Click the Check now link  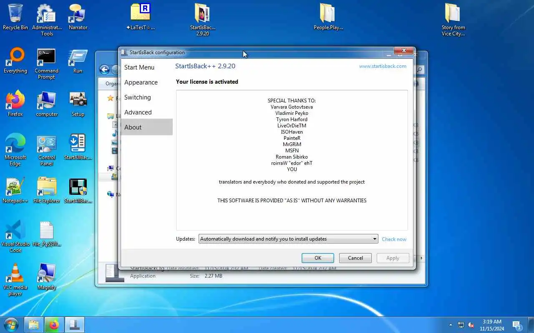(394, 239)
